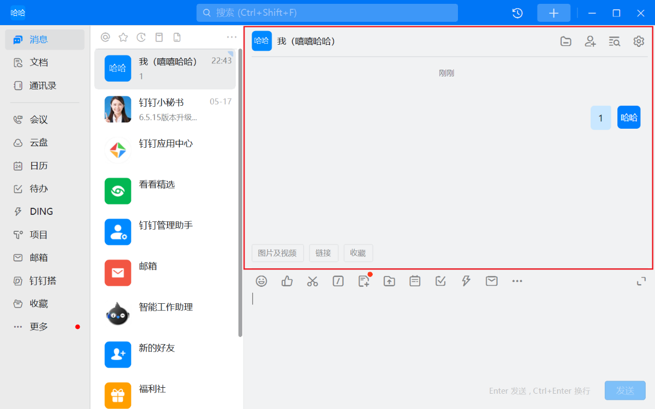This screenshot has width=655, height=409.
Task: Click the 图片及视频 button
Action: click(x=277, y=253)
